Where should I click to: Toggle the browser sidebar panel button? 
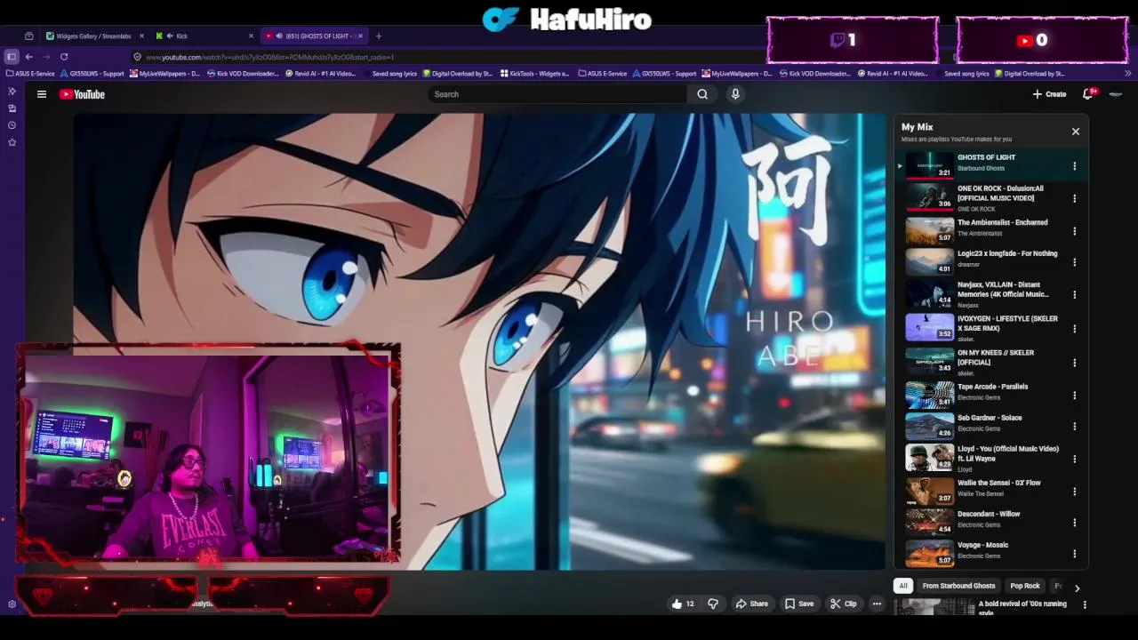[x=12, y=57]
